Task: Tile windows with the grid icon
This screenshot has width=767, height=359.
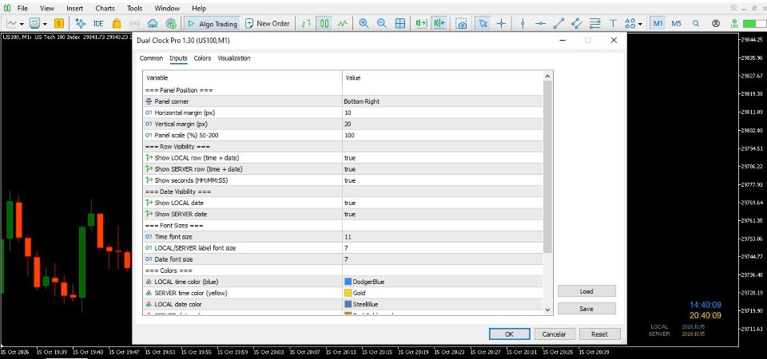Action: click(400, 23)
